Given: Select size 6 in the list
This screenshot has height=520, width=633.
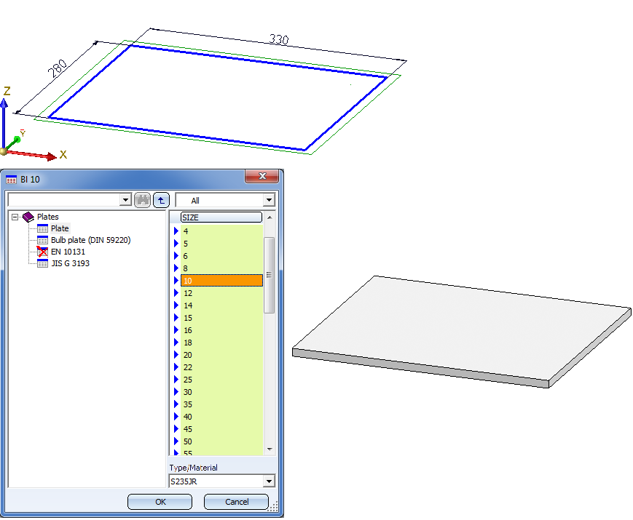Looking at the screenshot, I should pyautogui.click(x=221, y=256).
